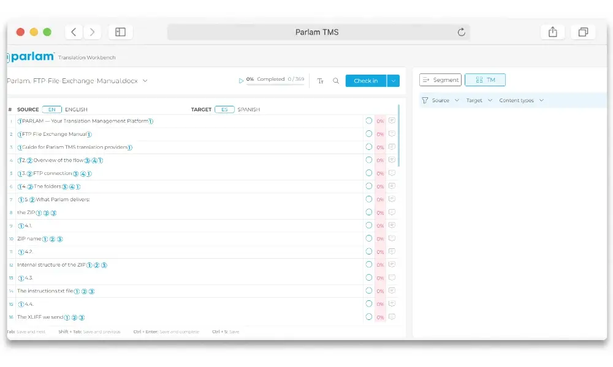This screenshot has width=613, height=367.
Task: Open comment icon for FTP File Exchange Manual
Action: (392, 134)
